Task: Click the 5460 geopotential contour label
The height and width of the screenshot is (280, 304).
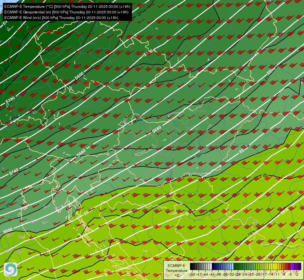Action: [x=81, y=153]
